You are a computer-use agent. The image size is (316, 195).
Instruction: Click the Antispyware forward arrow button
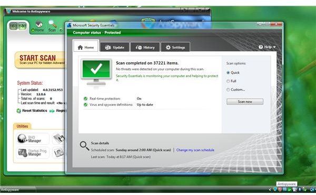pyautogui.click(x=22, y=26)
